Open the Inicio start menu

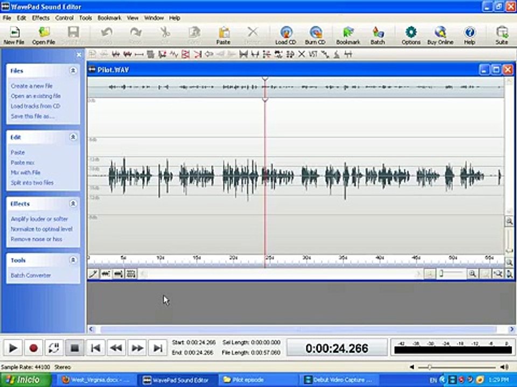[x=25, y=380]
